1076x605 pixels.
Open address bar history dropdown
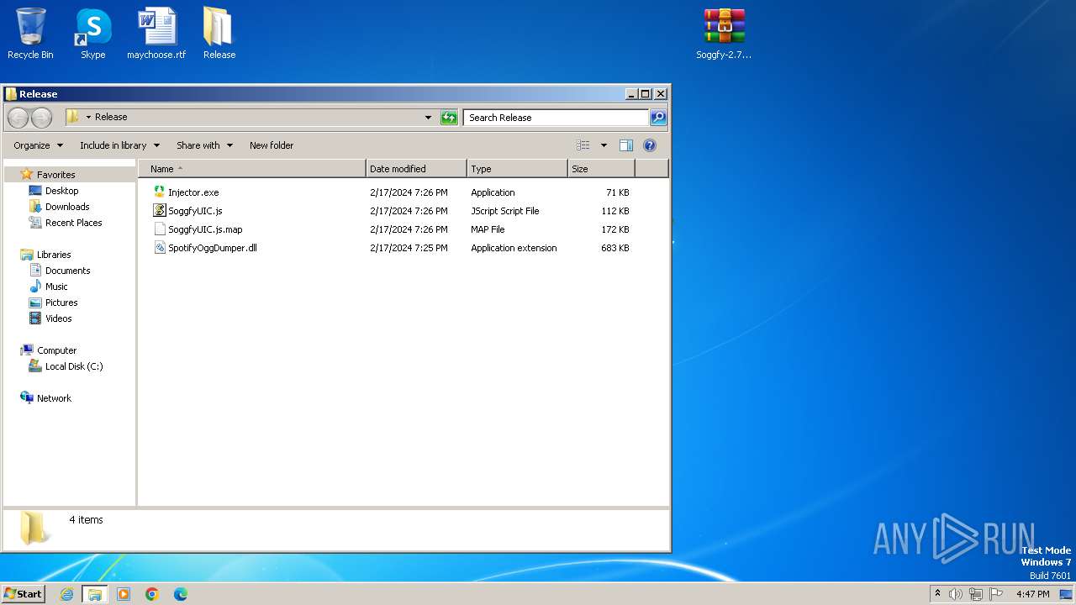click(428, 118)
